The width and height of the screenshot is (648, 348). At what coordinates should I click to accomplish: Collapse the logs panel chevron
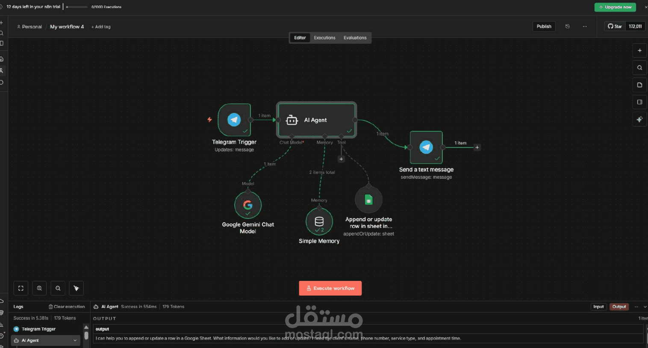pyautogui.click(x=645, y=307)
